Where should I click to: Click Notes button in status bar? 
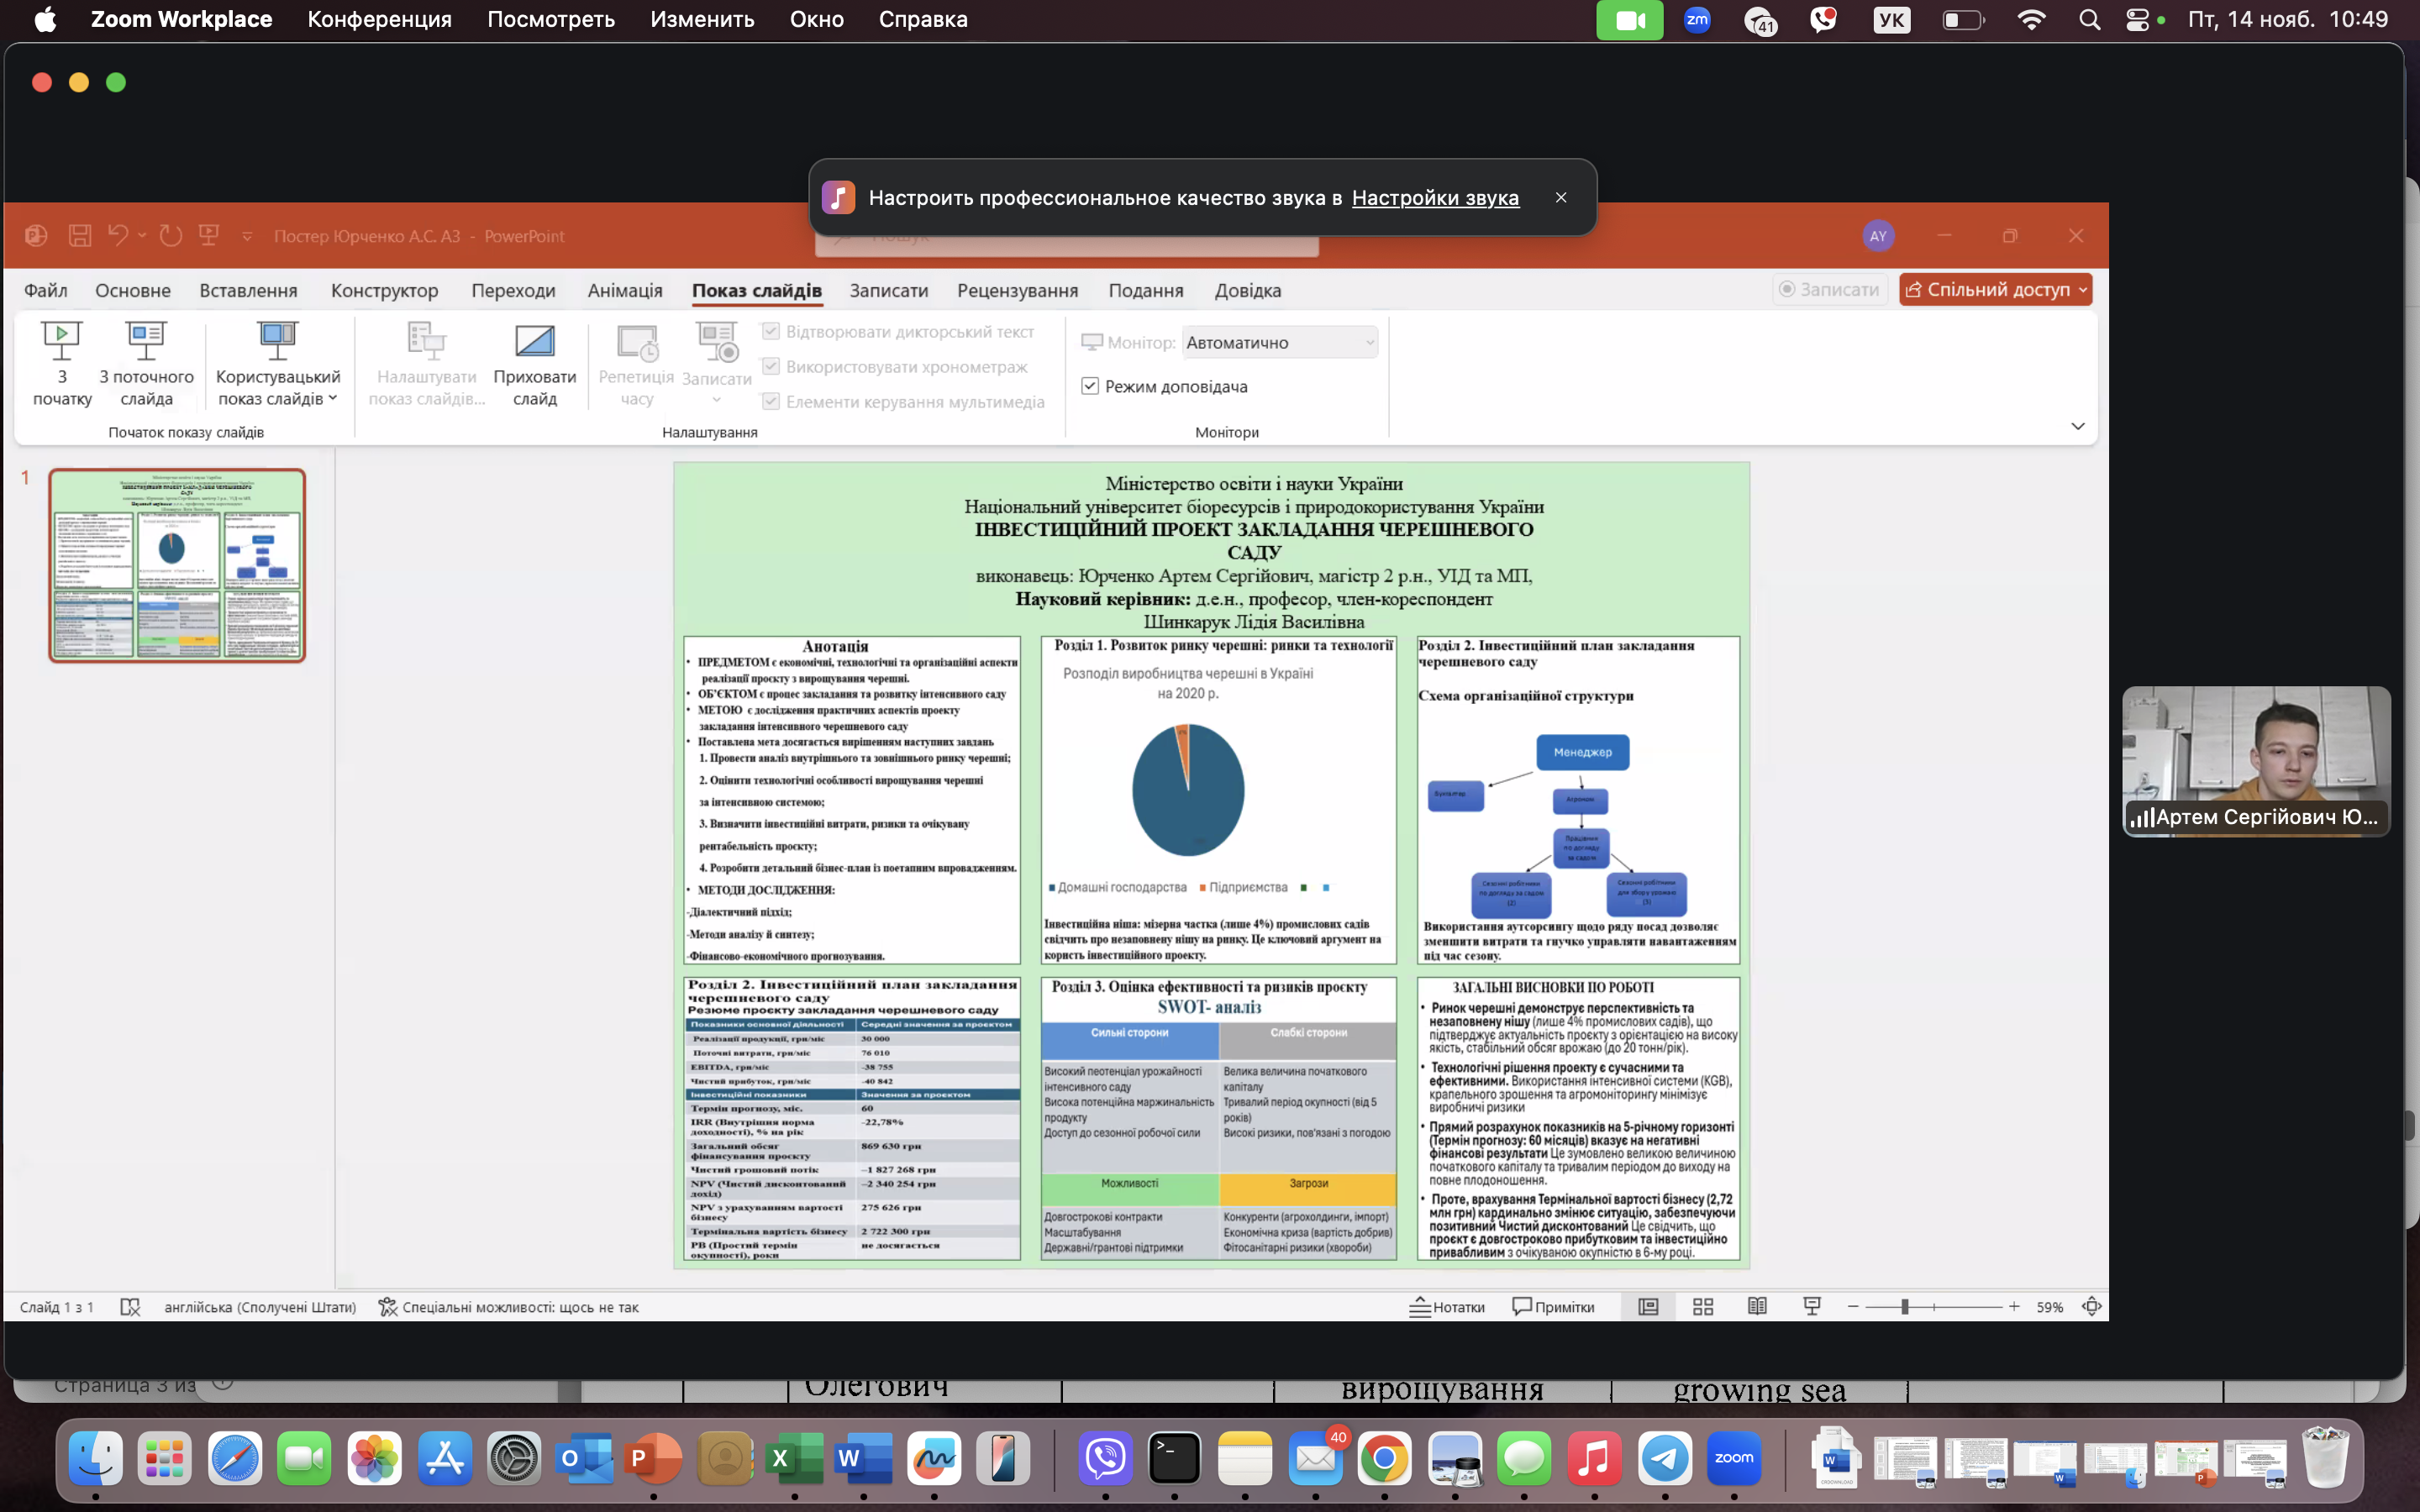(x=1447, y=1307)
